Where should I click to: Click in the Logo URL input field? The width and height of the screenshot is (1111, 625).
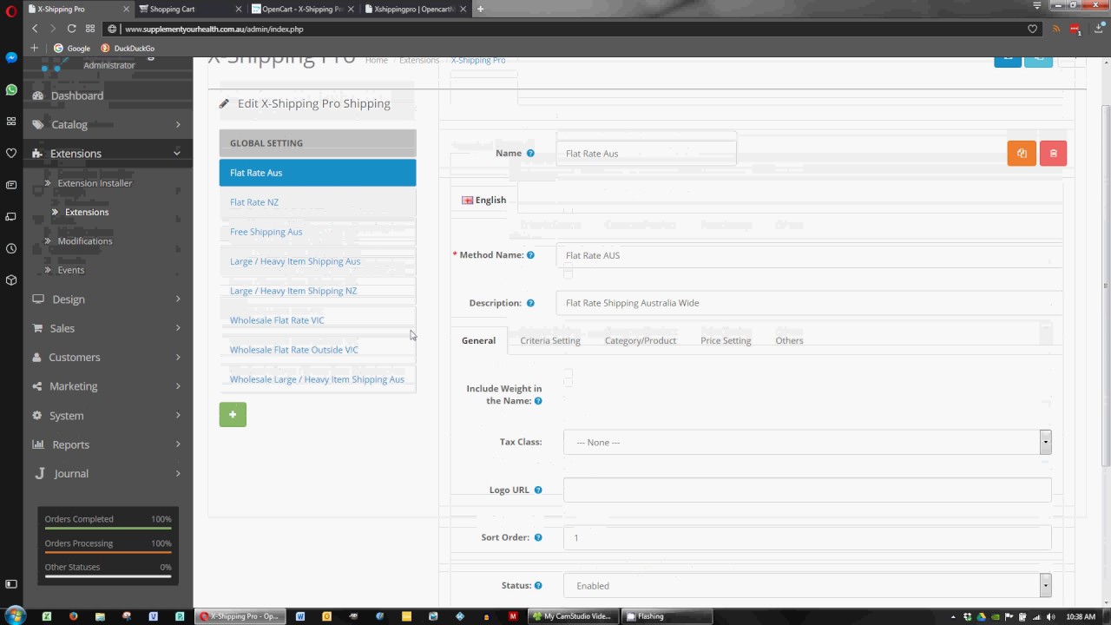click(x=807, y=490)
